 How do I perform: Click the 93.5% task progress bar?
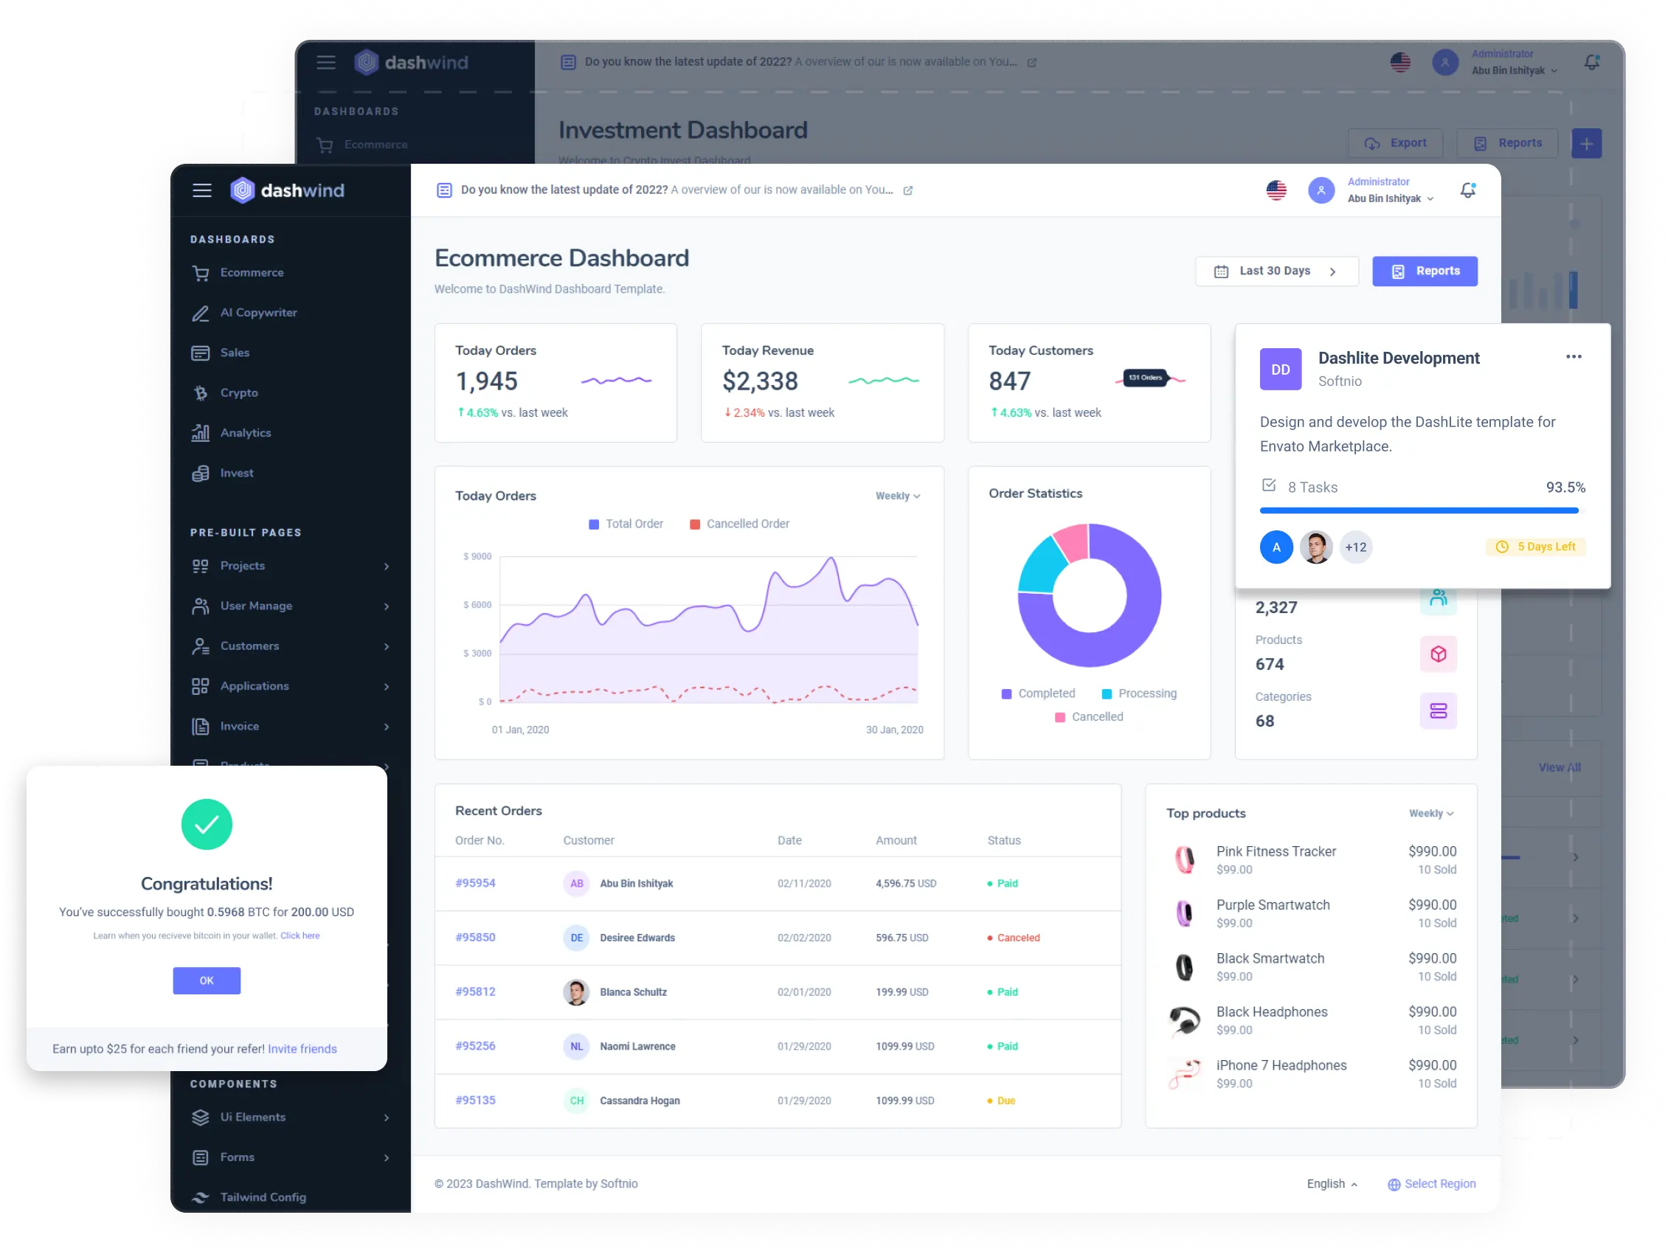1422,511
